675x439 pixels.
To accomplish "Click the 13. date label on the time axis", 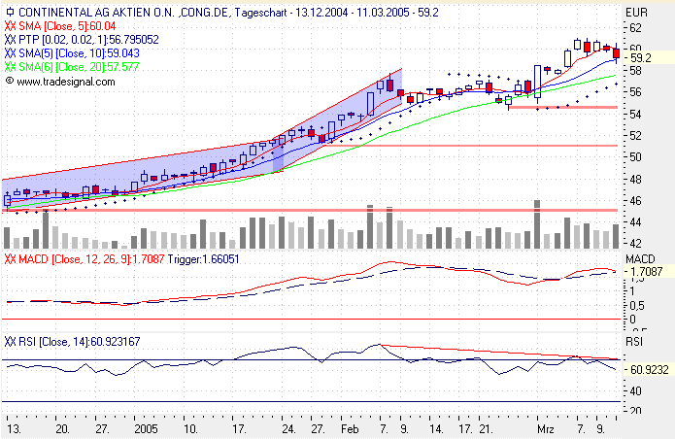I will pos(14,429).
